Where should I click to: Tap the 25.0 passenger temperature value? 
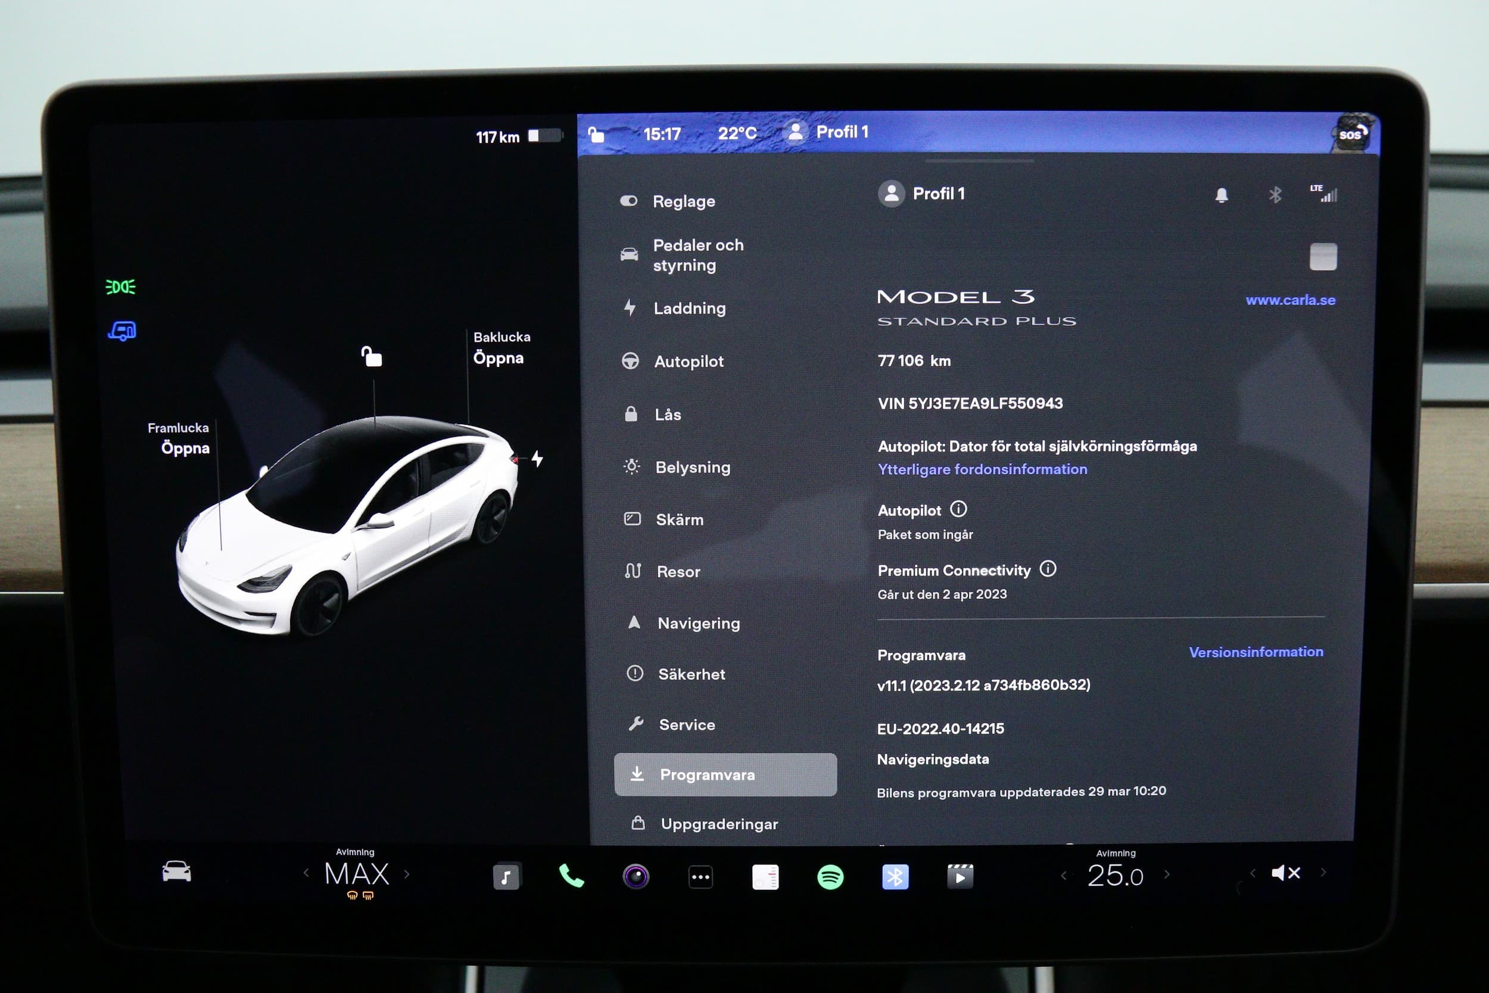tap(1115, 876)
